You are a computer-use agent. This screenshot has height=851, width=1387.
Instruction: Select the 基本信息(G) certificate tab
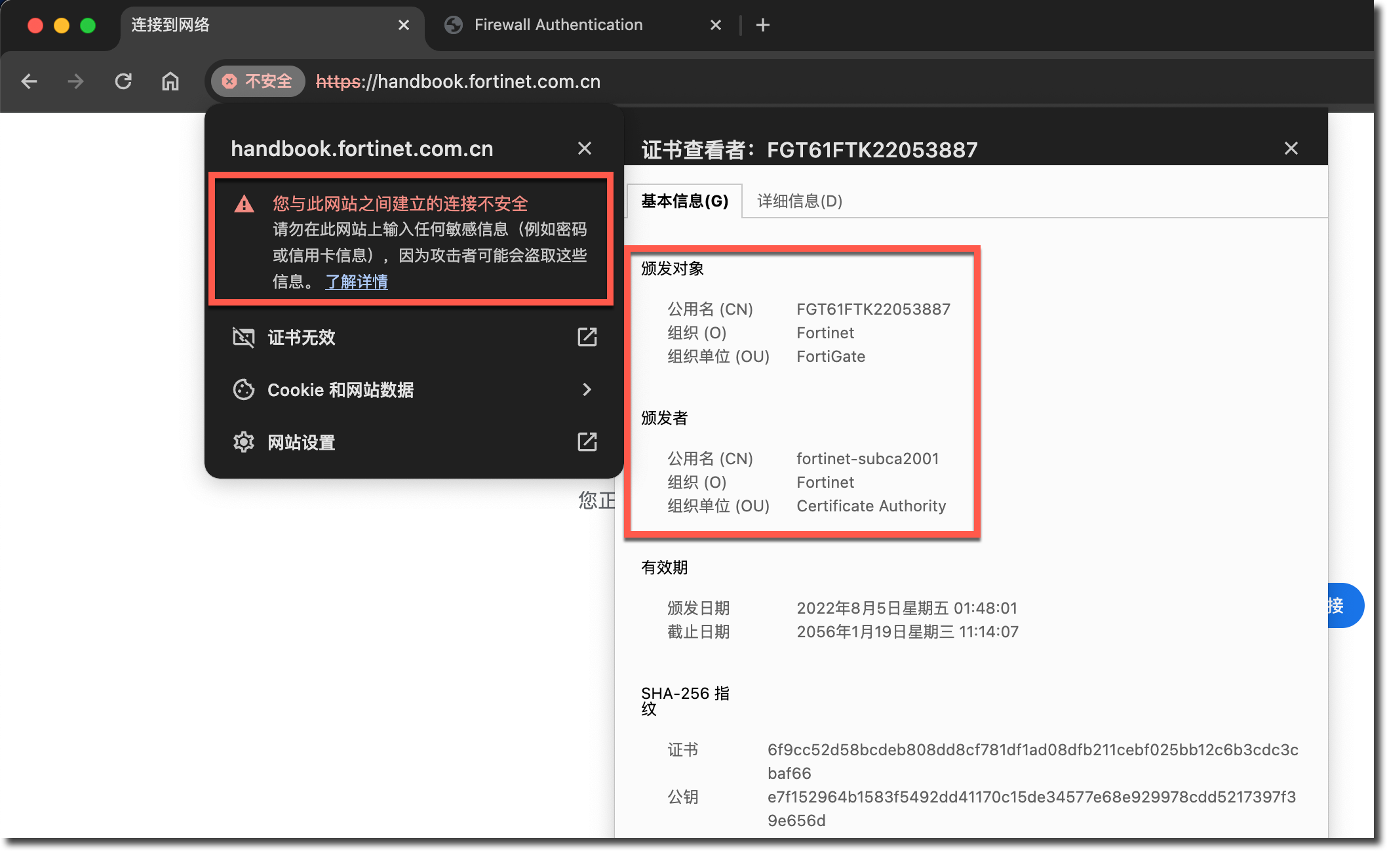tap(684, 201)
